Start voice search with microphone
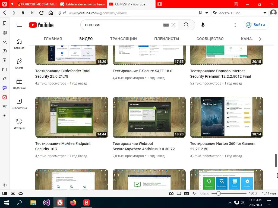The image size is (278, 208). coord(203,25)
